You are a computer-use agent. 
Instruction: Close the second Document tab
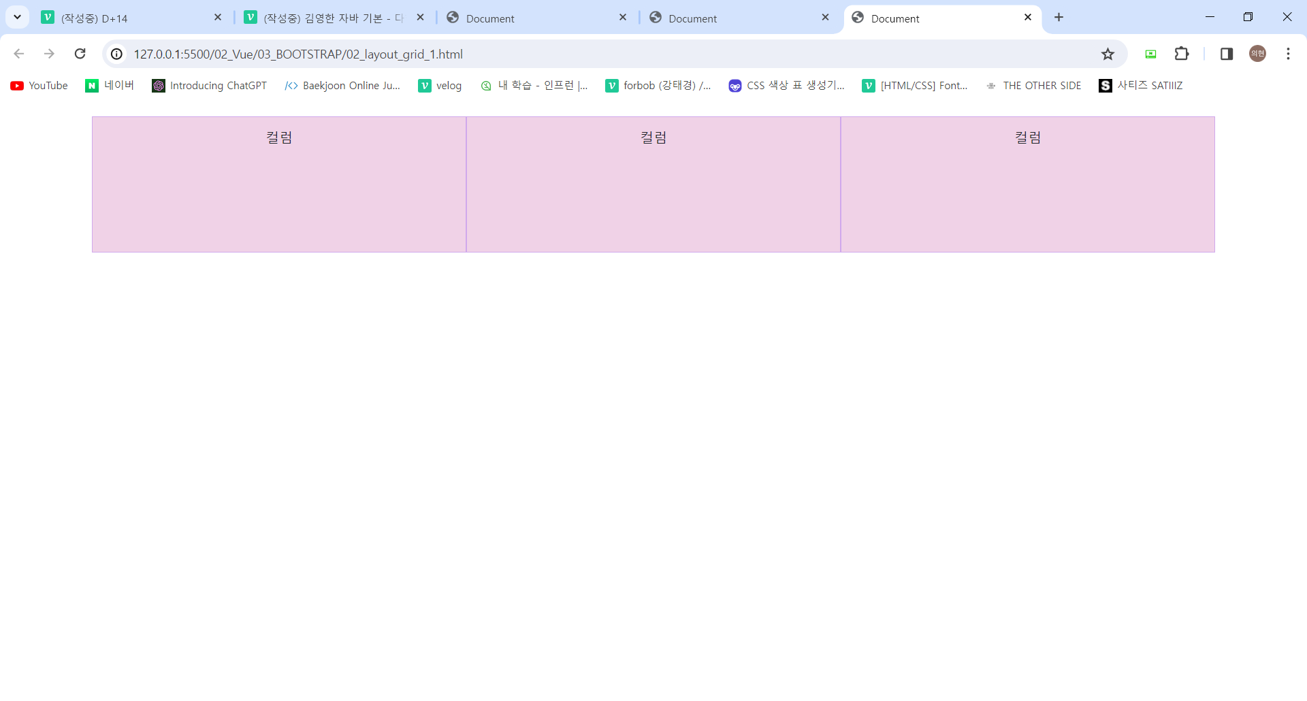pyautogui.click(x=826, y=18)
